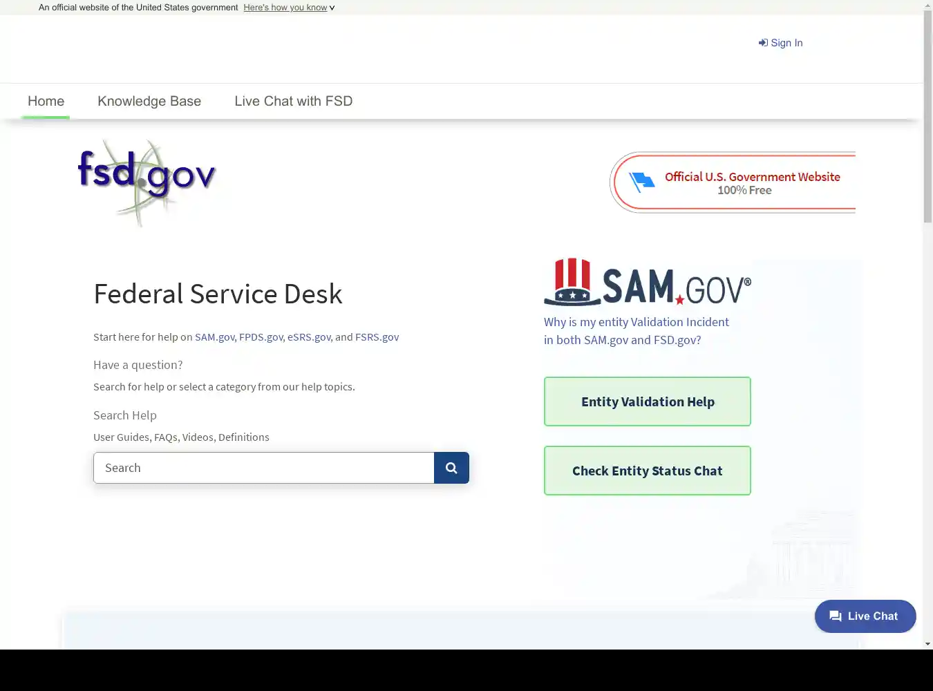
Task: Open SAM.gov link in intro text
Action: click(214, 337)
